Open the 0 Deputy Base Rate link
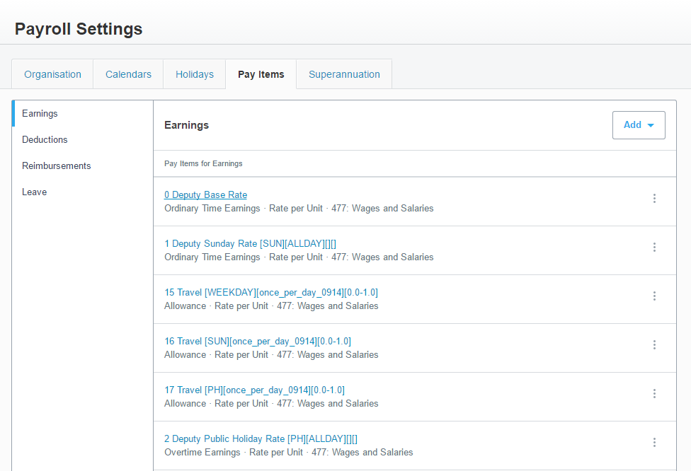The height and width of the screenshot is (471, 691). [205, 195]
